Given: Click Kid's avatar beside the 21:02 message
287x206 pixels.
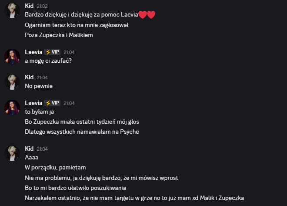Looking at the screenshot, I should click(x=12, y=10).
